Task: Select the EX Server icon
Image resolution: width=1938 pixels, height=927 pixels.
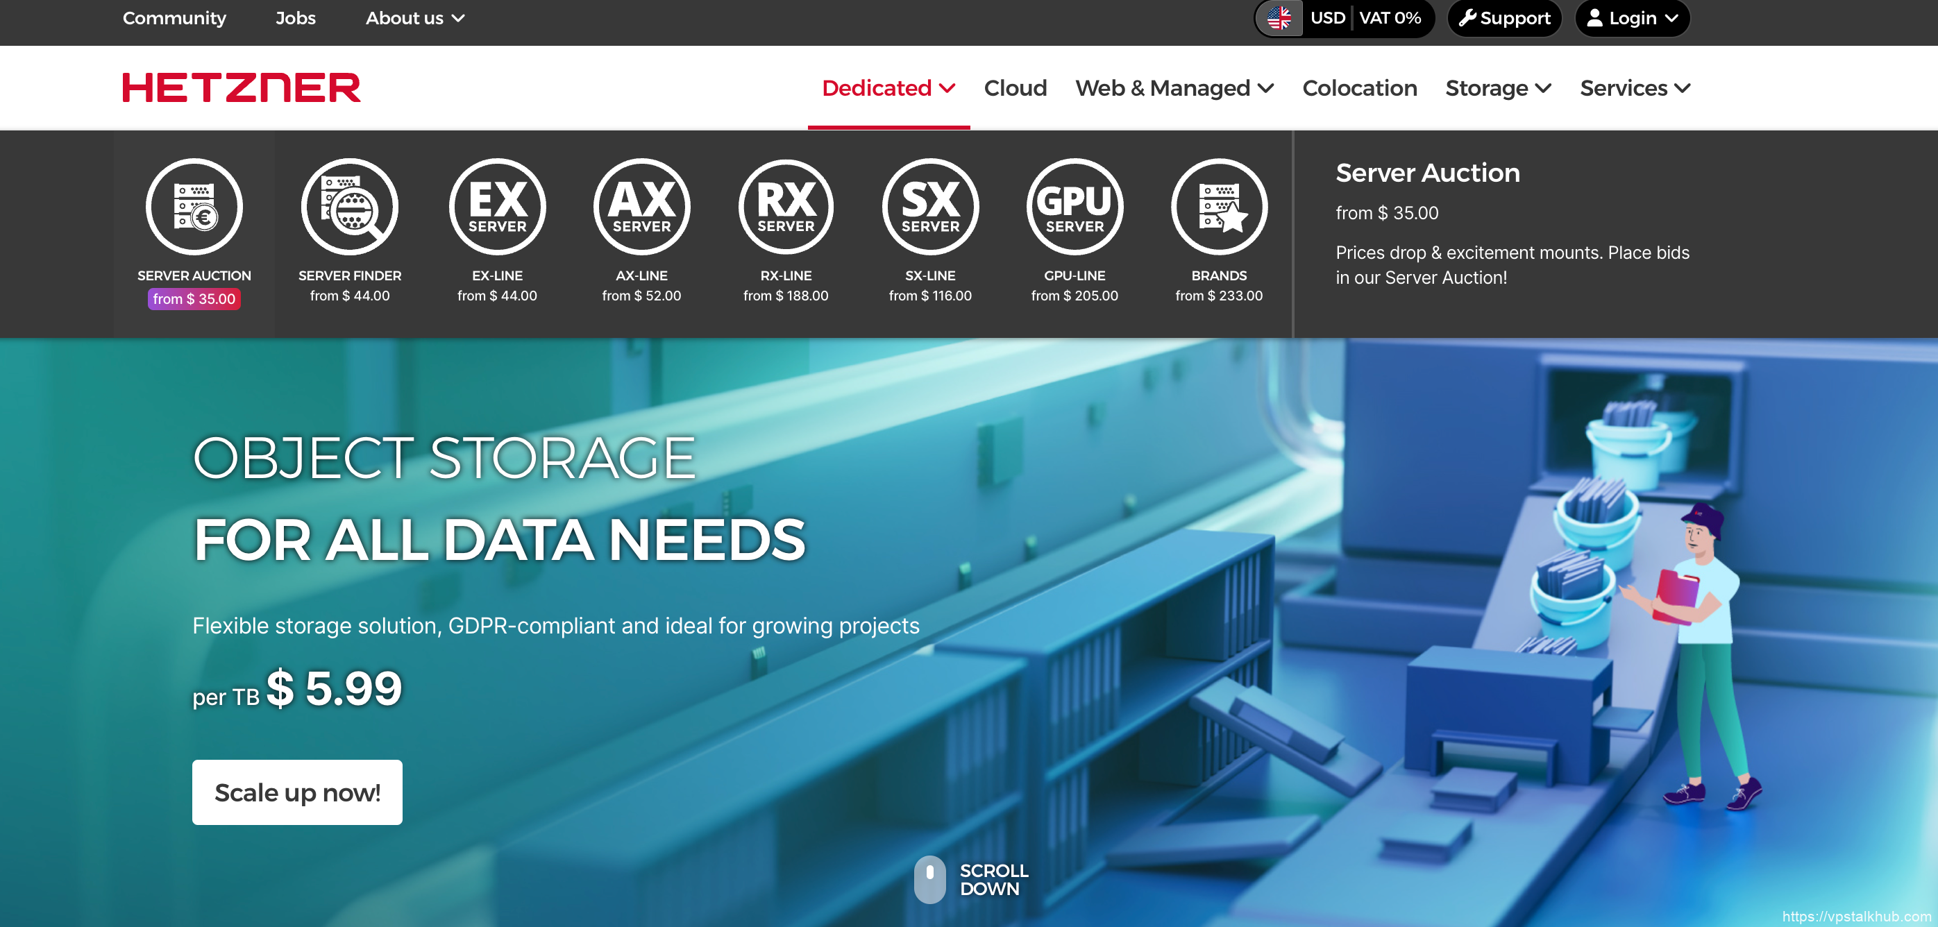Action: point(497,207)
